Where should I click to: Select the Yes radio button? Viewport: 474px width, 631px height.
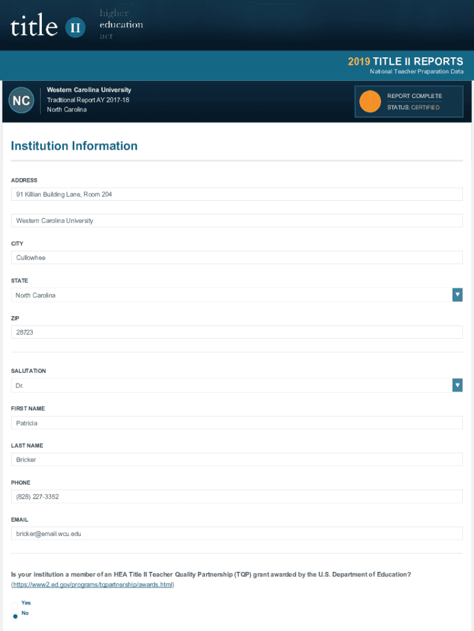[15, 604]
